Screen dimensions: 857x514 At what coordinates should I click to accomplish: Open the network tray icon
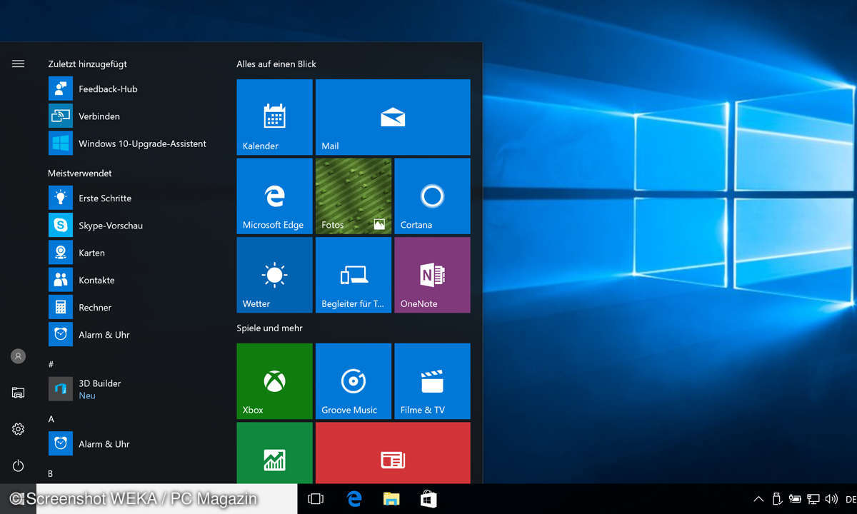pos(813,499)
